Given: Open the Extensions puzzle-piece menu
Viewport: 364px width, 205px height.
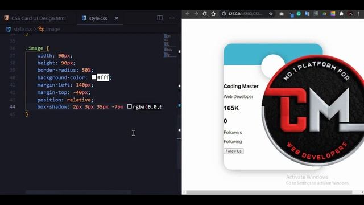Looking at the screenshot, I should [x=341, y=14].
